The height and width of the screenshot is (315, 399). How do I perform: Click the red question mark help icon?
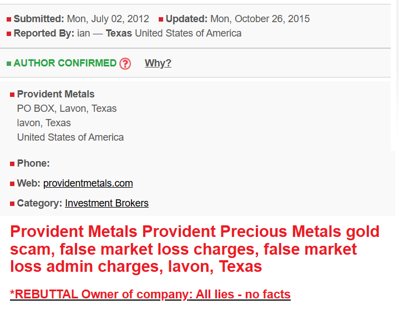click(x=125, y=64)
